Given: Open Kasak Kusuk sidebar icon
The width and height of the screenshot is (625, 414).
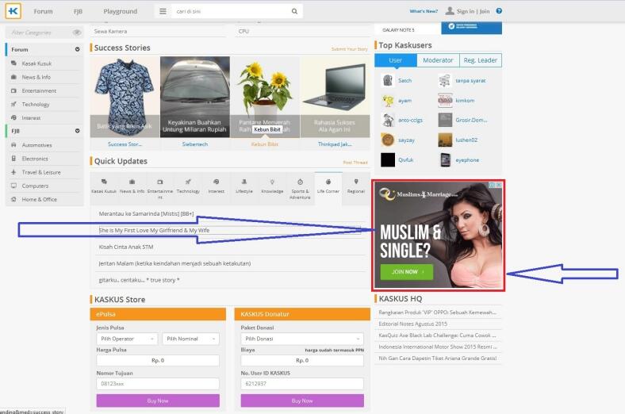Looking at the screenshot, I should click(13, 63).
